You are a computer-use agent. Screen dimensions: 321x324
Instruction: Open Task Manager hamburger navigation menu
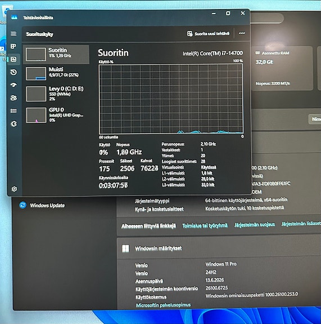coord(13,33)
